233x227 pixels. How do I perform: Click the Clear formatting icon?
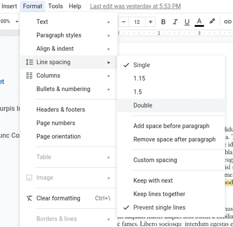click(29, 198)
